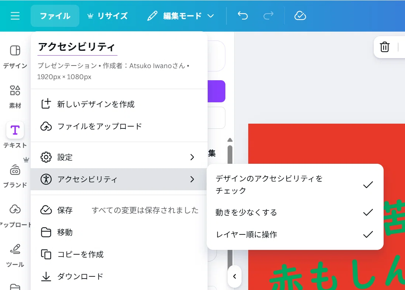Delete selected element with trash icon
405x290 pixels.
[x=385, y=47]
